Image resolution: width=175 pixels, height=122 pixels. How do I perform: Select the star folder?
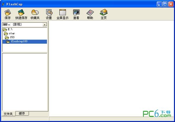pos(9,33)
